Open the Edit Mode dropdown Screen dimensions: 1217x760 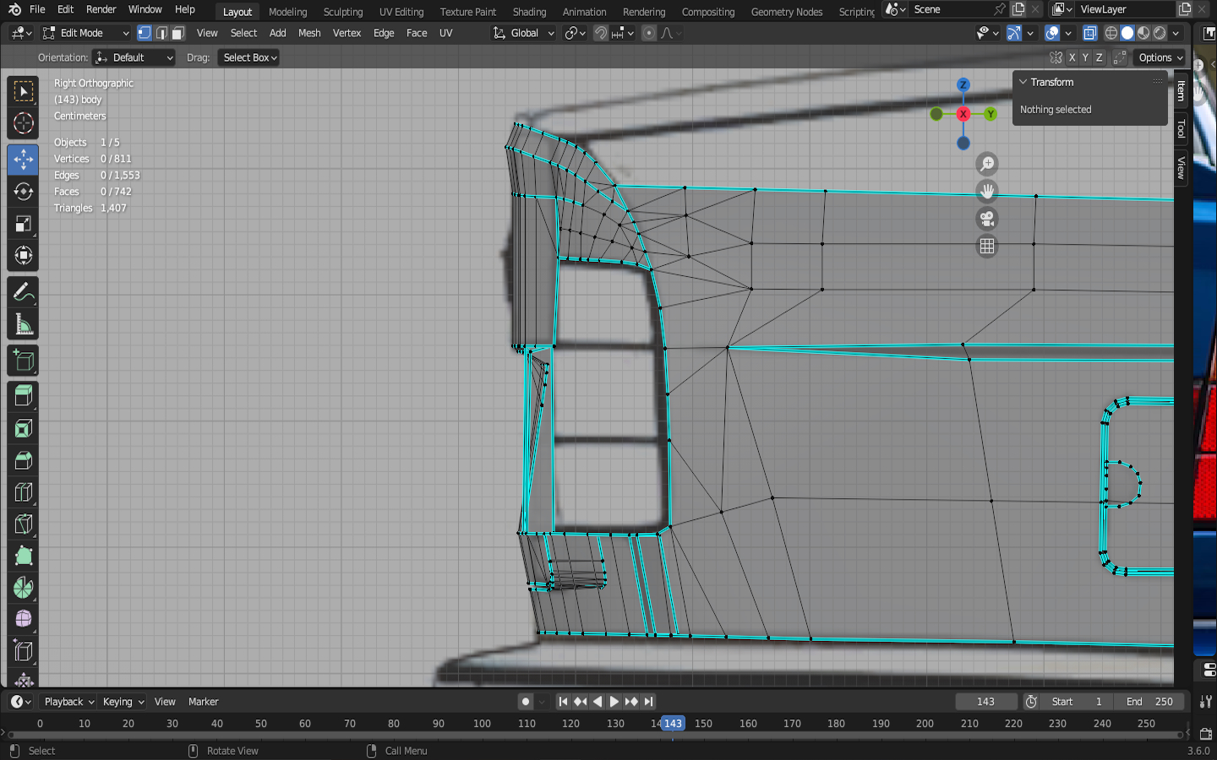tap(85, 33)
